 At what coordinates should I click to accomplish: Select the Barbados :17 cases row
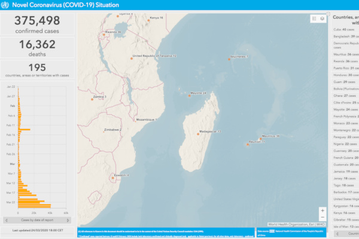pos(345,192)
